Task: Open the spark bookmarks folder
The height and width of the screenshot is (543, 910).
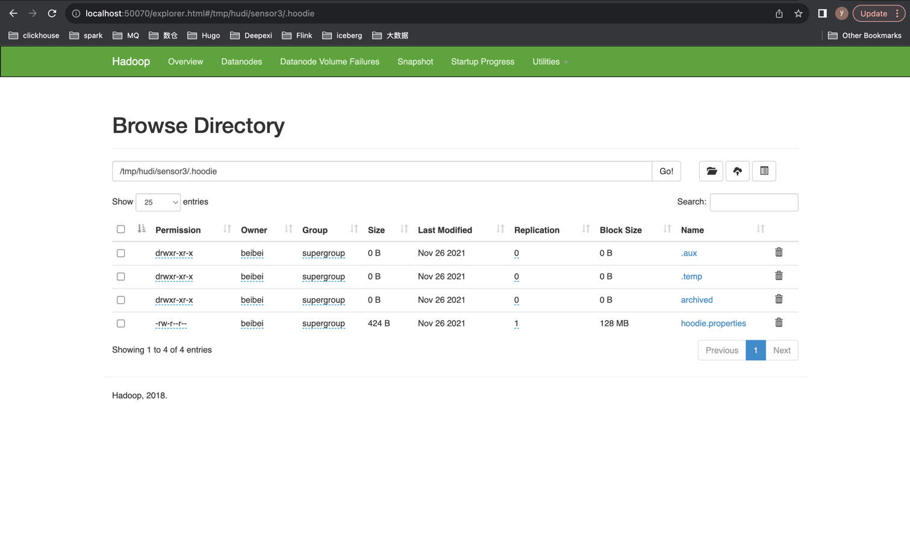Action: pyautogui.click(x=86, y=35)
